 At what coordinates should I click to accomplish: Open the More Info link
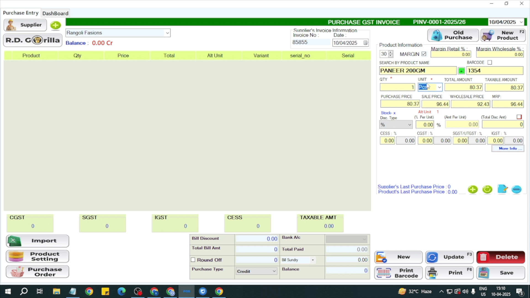coord(508,148)
